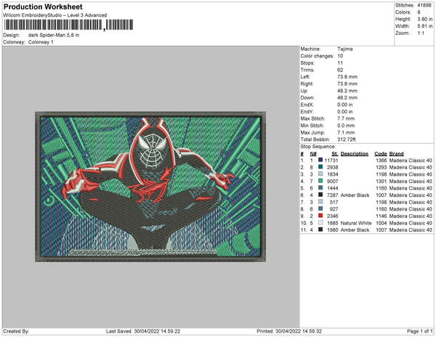Screen dimensions: 436x337
Task: Select the Color changes value '10'
Action: (340, 56)
